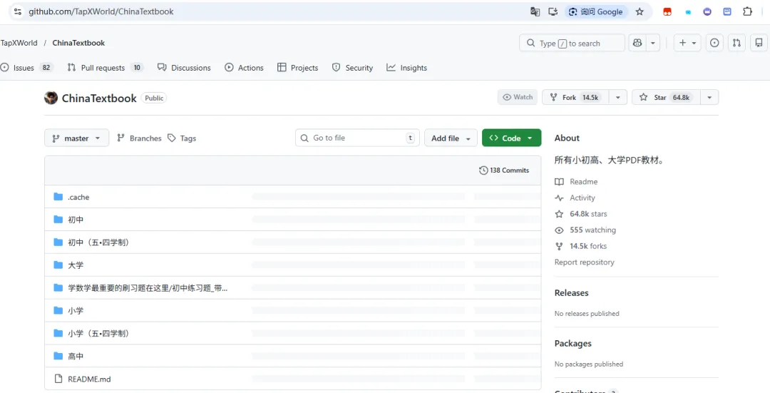Screen dimensions: 770x393
Task: Go to TapXWorld owner profile link
Action: pyautogui.click(x=19, y=43)
